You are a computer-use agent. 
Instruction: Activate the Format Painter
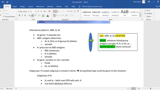click(9, 16)
